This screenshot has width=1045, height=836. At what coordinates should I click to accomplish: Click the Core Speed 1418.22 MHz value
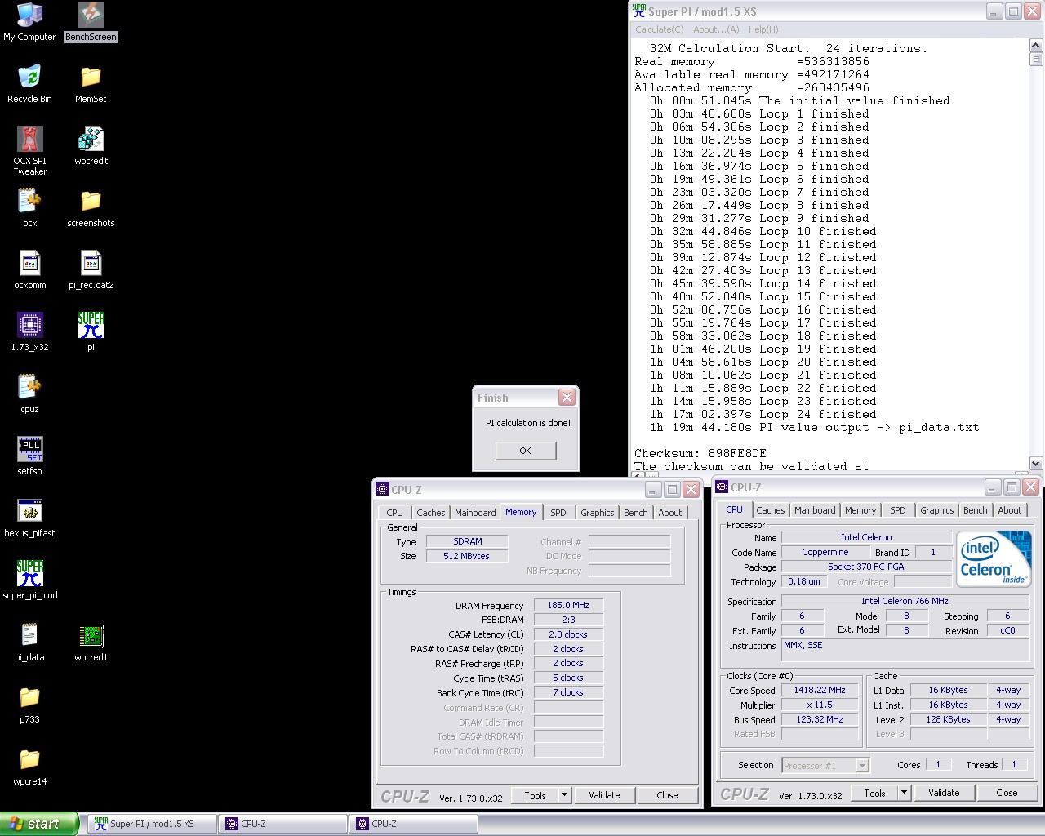tap(820, 690)
